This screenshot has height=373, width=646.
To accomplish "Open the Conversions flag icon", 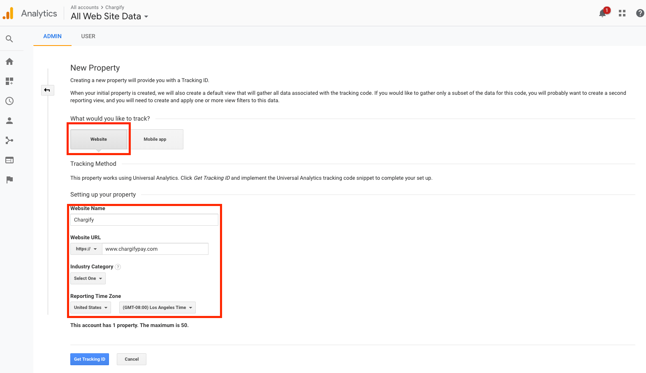I will pos(9,180).
